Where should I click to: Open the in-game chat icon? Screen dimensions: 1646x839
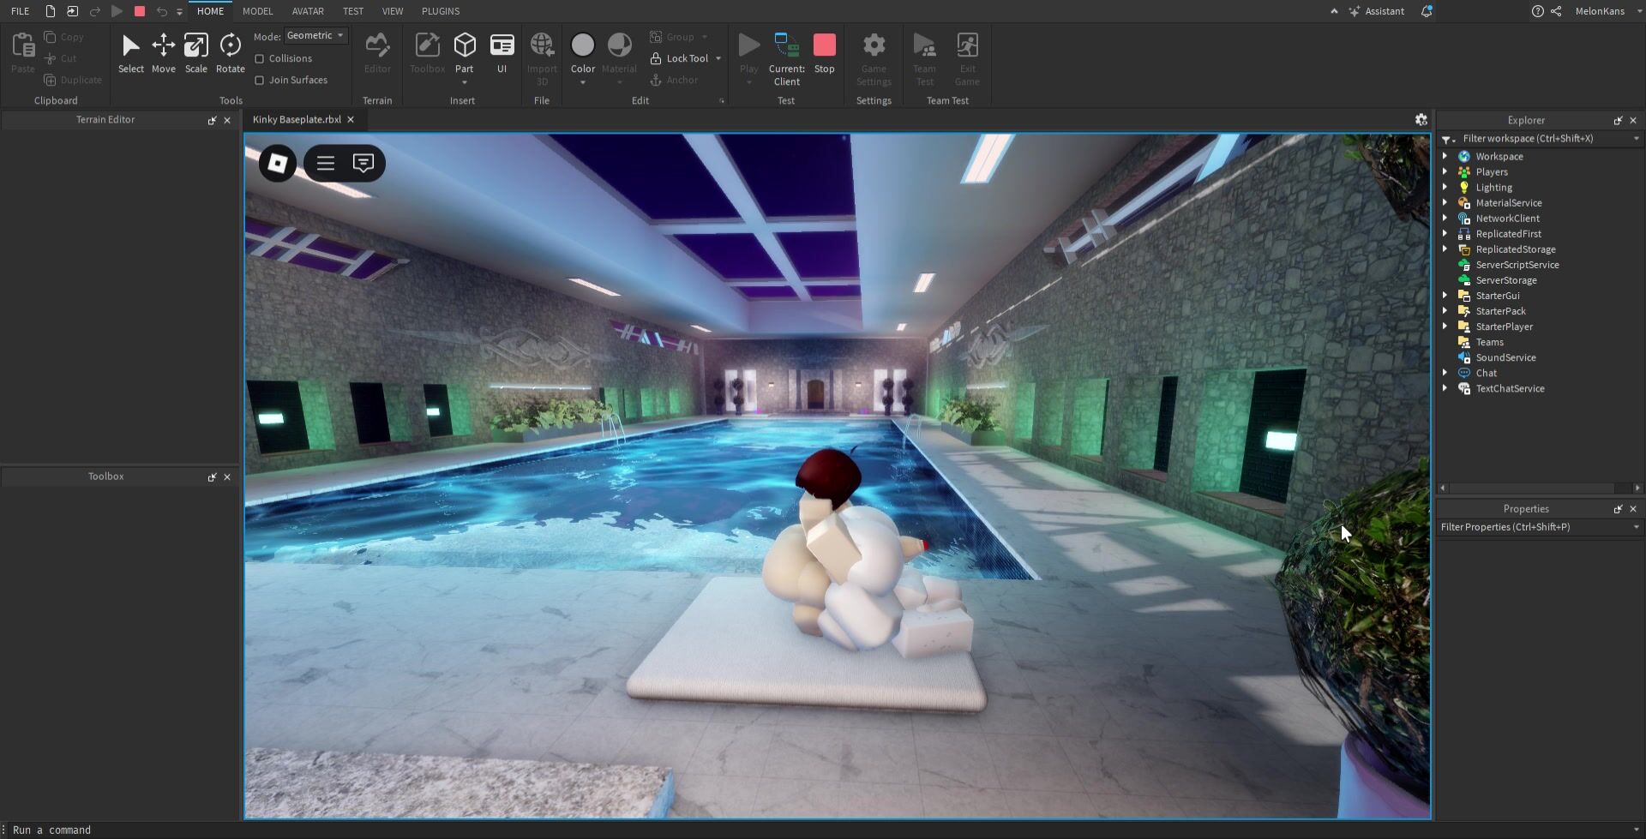tap(363, 163)
